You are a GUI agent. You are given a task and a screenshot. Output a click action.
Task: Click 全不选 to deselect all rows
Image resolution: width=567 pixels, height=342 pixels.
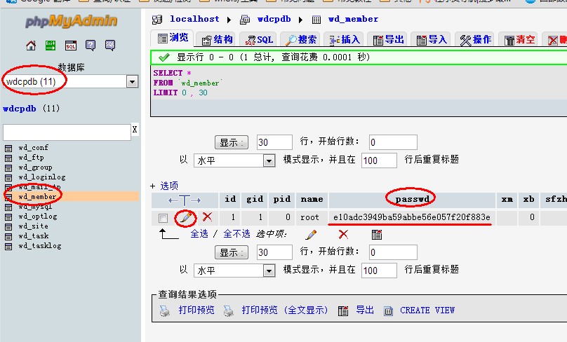(x=236, y=234)
